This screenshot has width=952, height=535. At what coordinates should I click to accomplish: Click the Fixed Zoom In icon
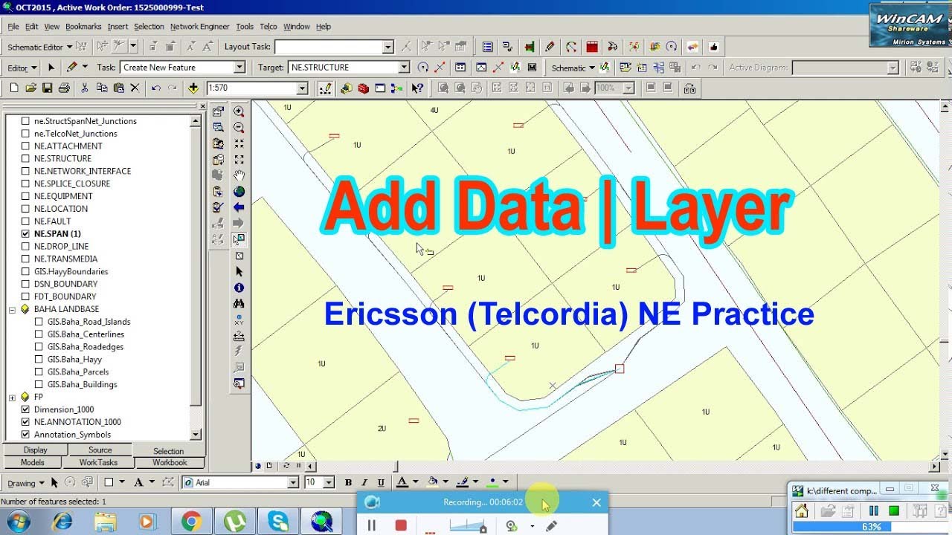tap(239, 143)
